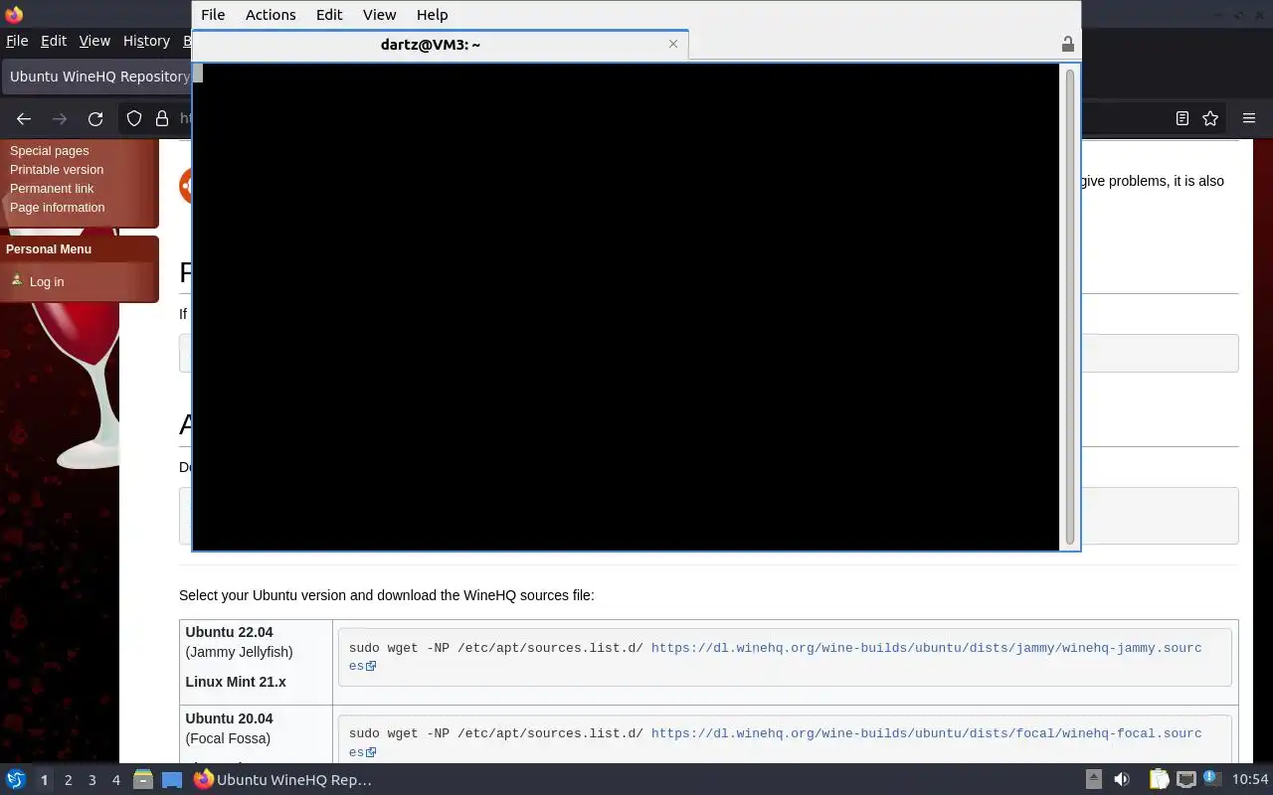1273x795 pixels.
Task: Click the terminal vertical scrollbar
Action: (1070, 306)
